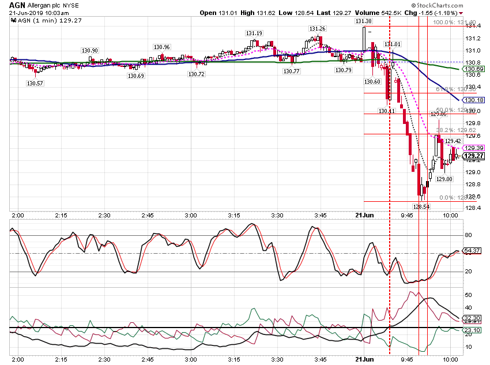This screenshot has width=490, height=365.
Task: Click the AGN ticker symbol title
Action: (17, 5)
